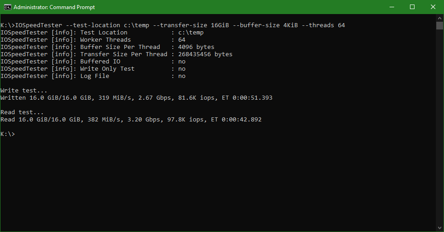The image size is (444, 232).
Task: Click the empty K:\> prompt at the bottom
Action: point(8,134)
